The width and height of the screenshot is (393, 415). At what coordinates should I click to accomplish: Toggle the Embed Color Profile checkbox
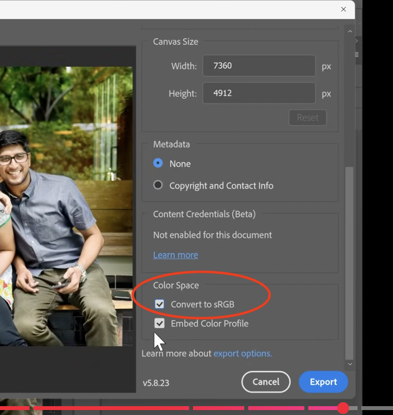pyautogui.click(x=160, y=323)
